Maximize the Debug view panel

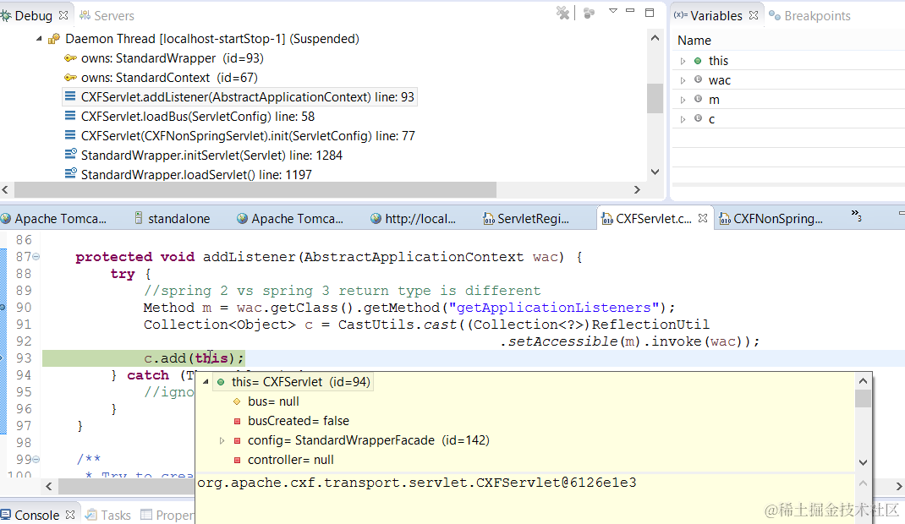(x=650, y=12)
